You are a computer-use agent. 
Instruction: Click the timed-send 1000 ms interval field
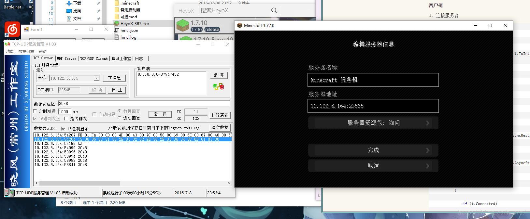[64, 111]
